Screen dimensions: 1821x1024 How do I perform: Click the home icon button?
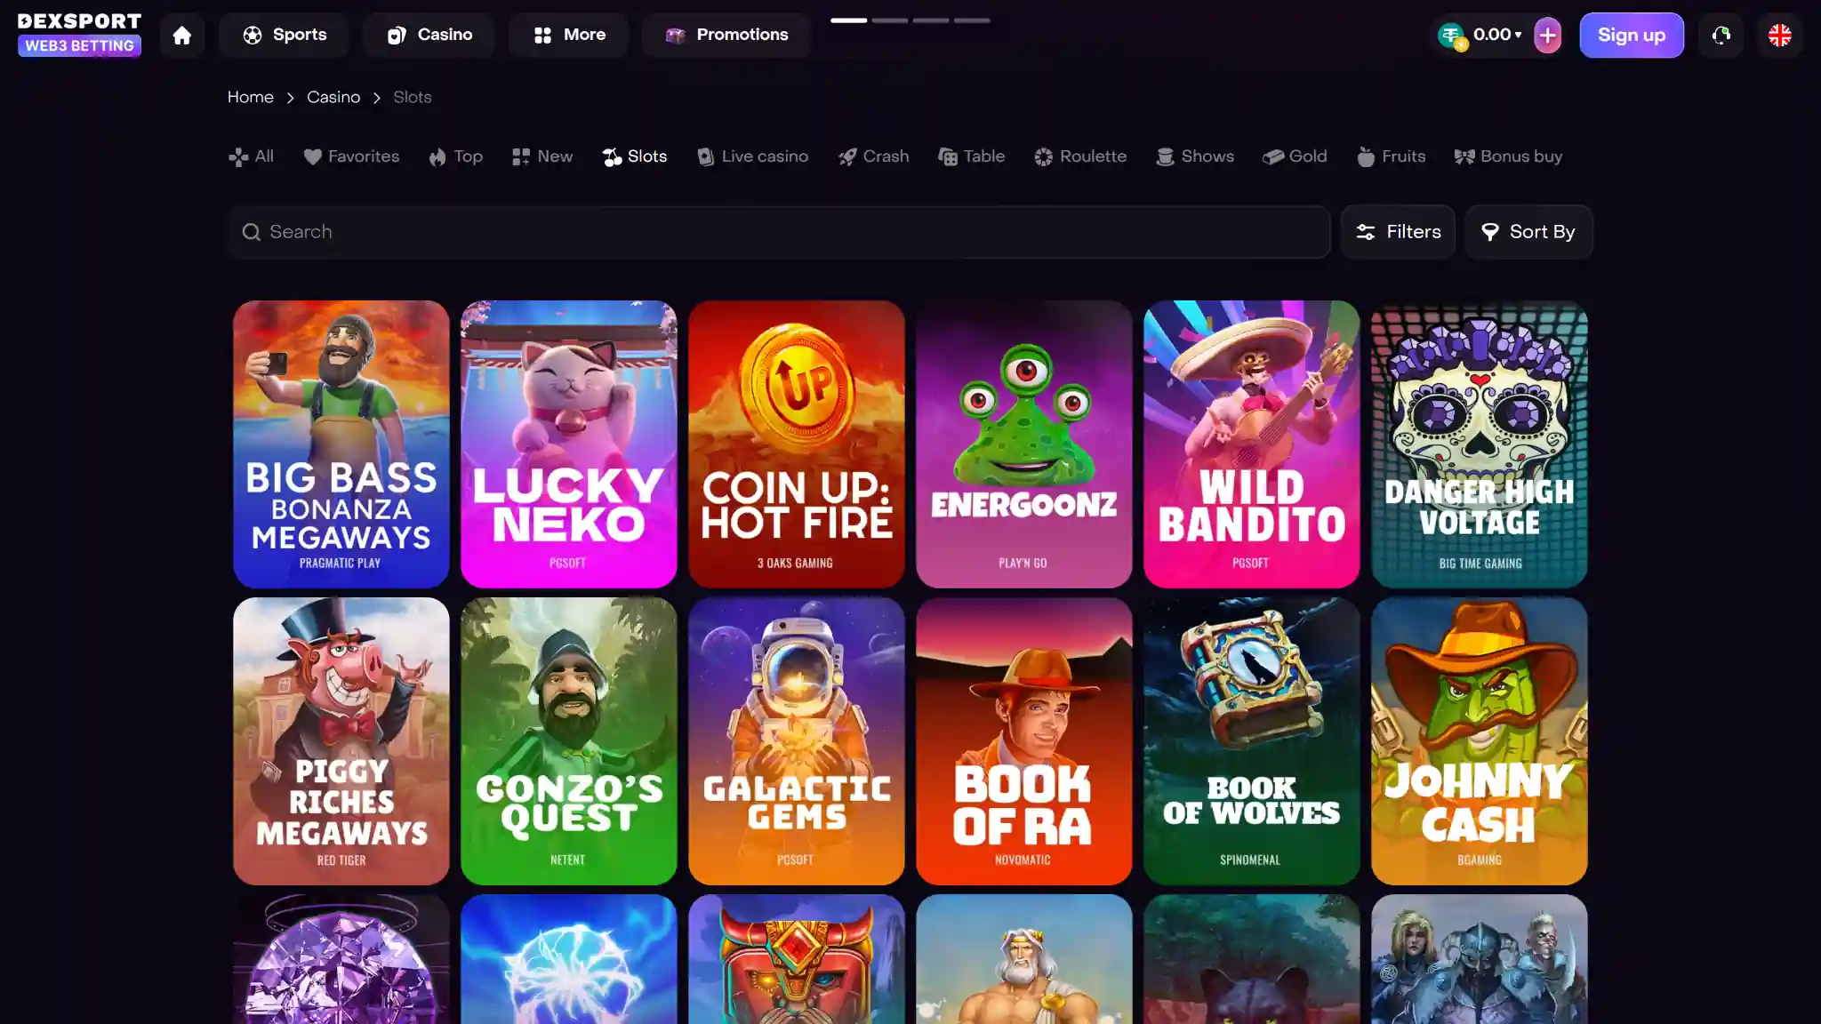point(182,36)
